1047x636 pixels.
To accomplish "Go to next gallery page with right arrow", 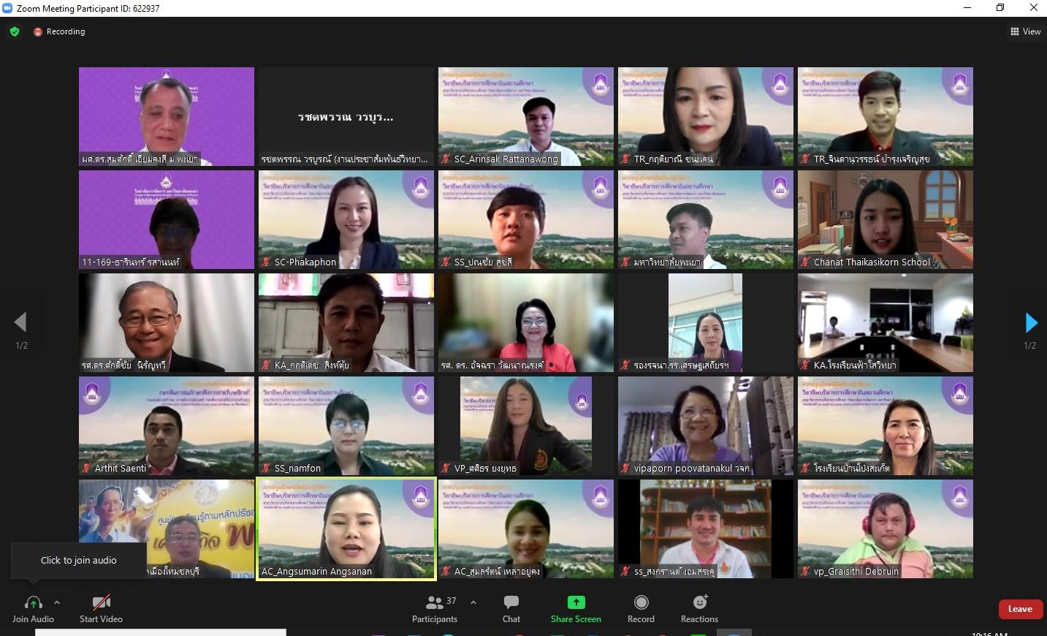I will pos(1031,322).
